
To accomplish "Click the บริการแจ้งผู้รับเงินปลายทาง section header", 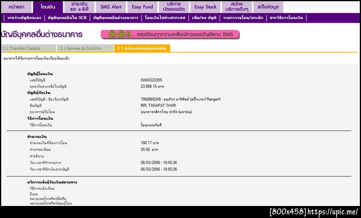I will click(52, 182).
